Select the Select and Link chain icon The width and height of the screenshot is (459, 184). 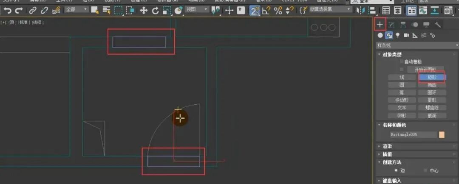click(33, 11)
